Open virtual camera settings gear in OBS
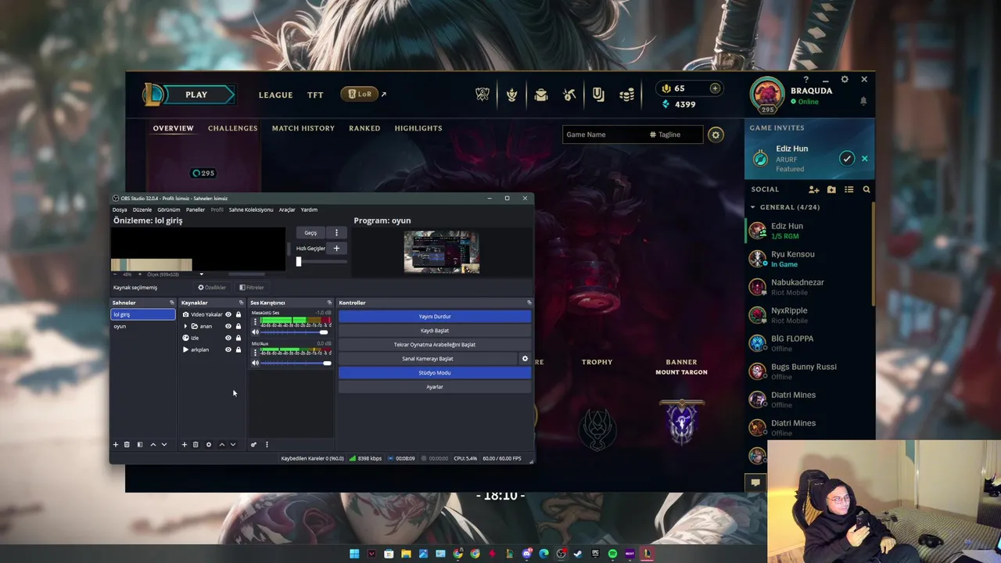Image resolution: width=1001 pixels, height=563 pixels. 525,358
